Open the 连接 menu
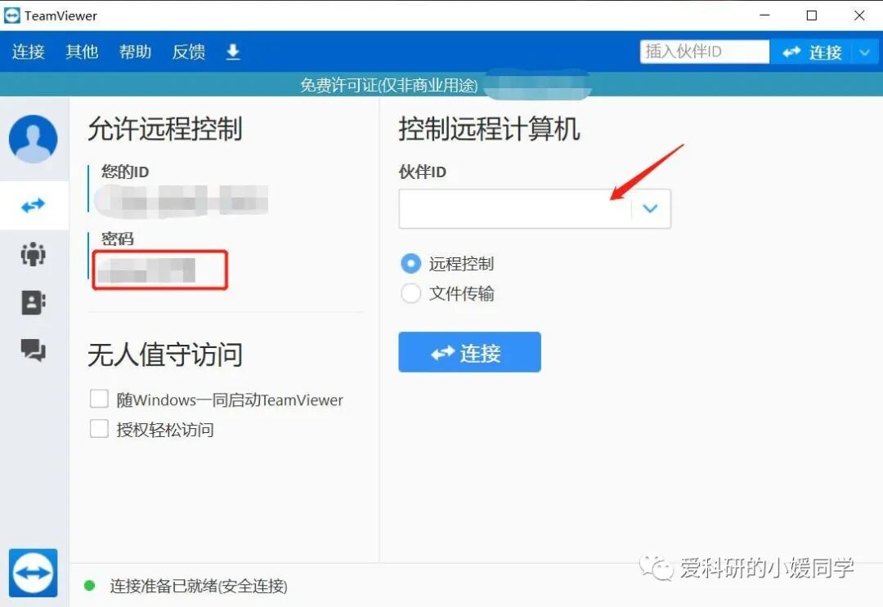This screenshot has height=607, width=883. pos(28,51)
